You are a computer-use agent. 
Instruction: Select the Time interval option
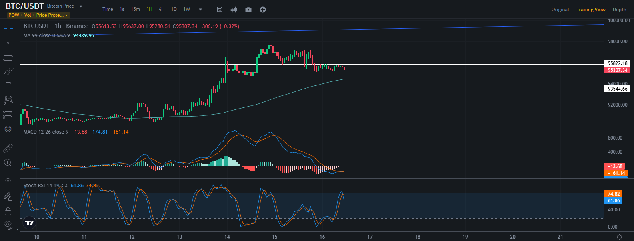click(x=108, y=9)
